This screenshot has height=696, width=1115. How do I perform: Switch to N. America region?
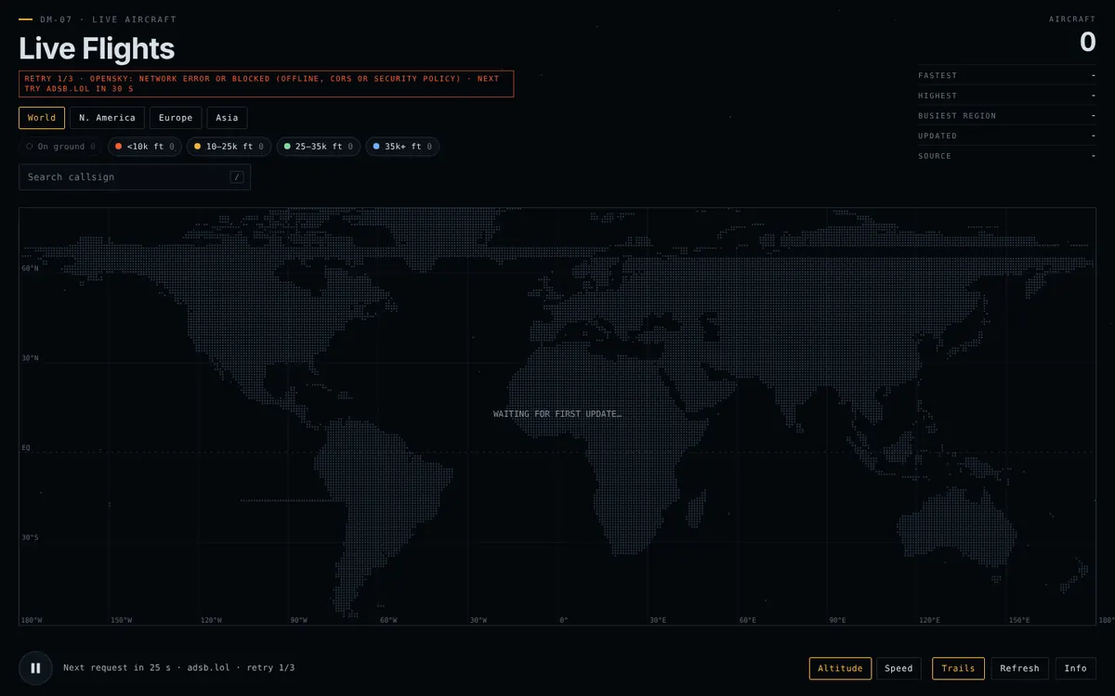pos(107,118)
